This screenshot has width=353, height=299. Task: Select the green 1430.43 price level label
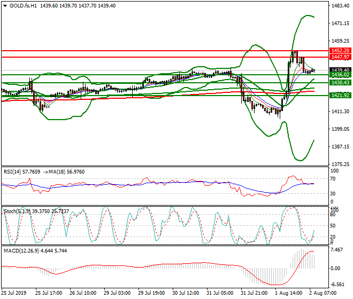(x=340, y=83)
